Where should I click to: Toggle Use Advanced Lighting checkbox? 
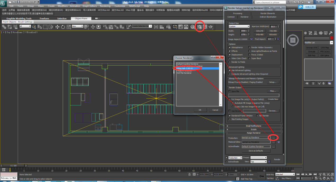click(x=229, y=71)
